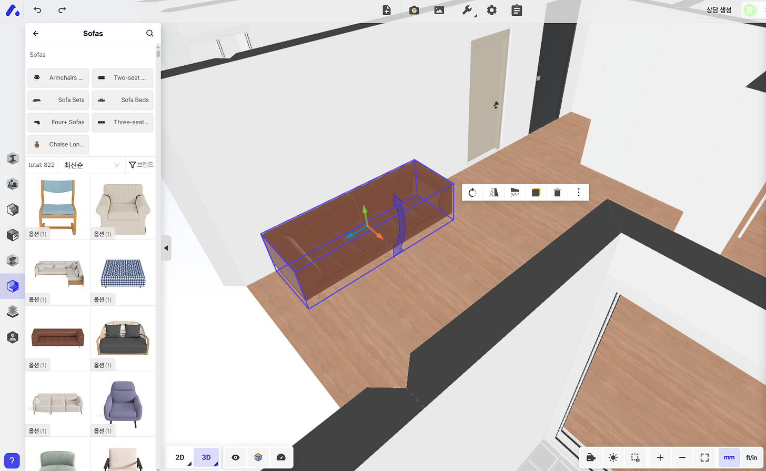Click the dark square orange-edged object icon
Image resolution: width=766 pixels, height=471 pixels.
tap(536, 192)
